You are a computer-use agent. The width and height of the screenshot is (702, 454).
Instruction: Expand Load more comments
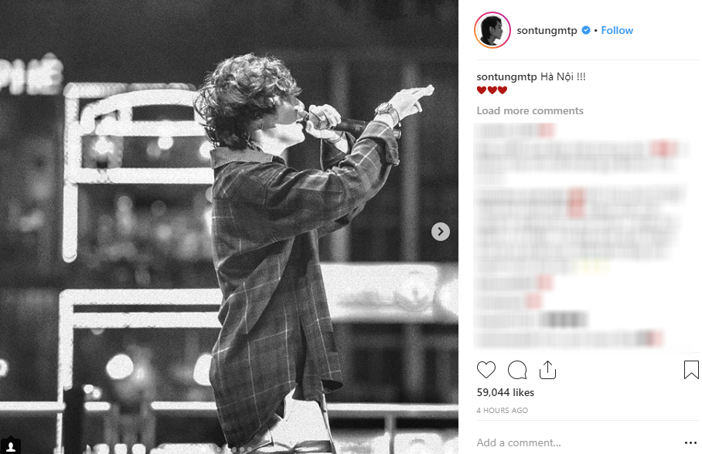[x=530, y=110]
